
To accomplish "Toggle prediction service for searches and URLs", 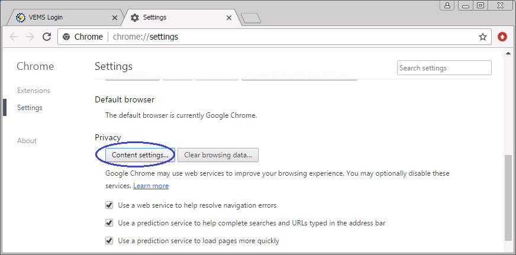I will pyautogui.click(x=109, y=223).
